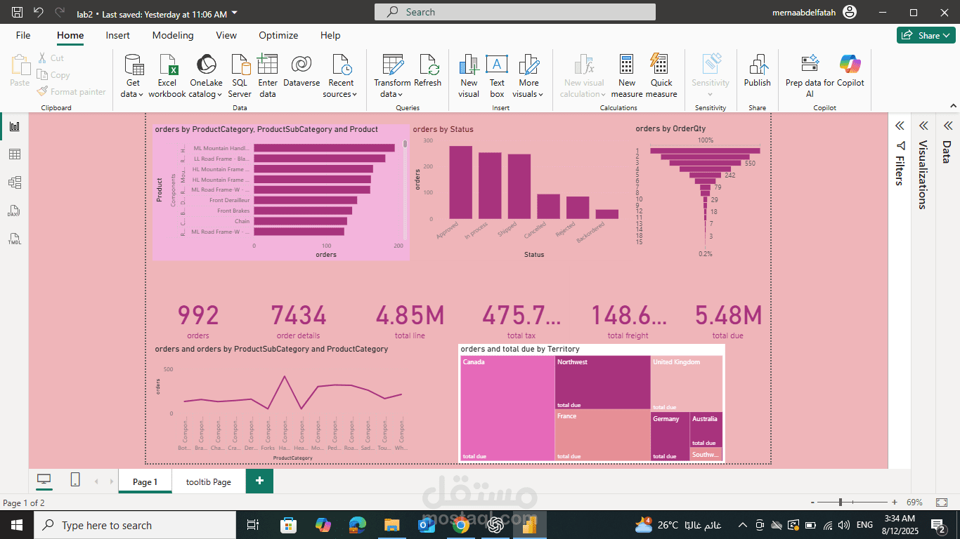Image resolution: width=960 pixels, height=539 pixels.
Task: Insert a Text box
Action: coord(497,76)
